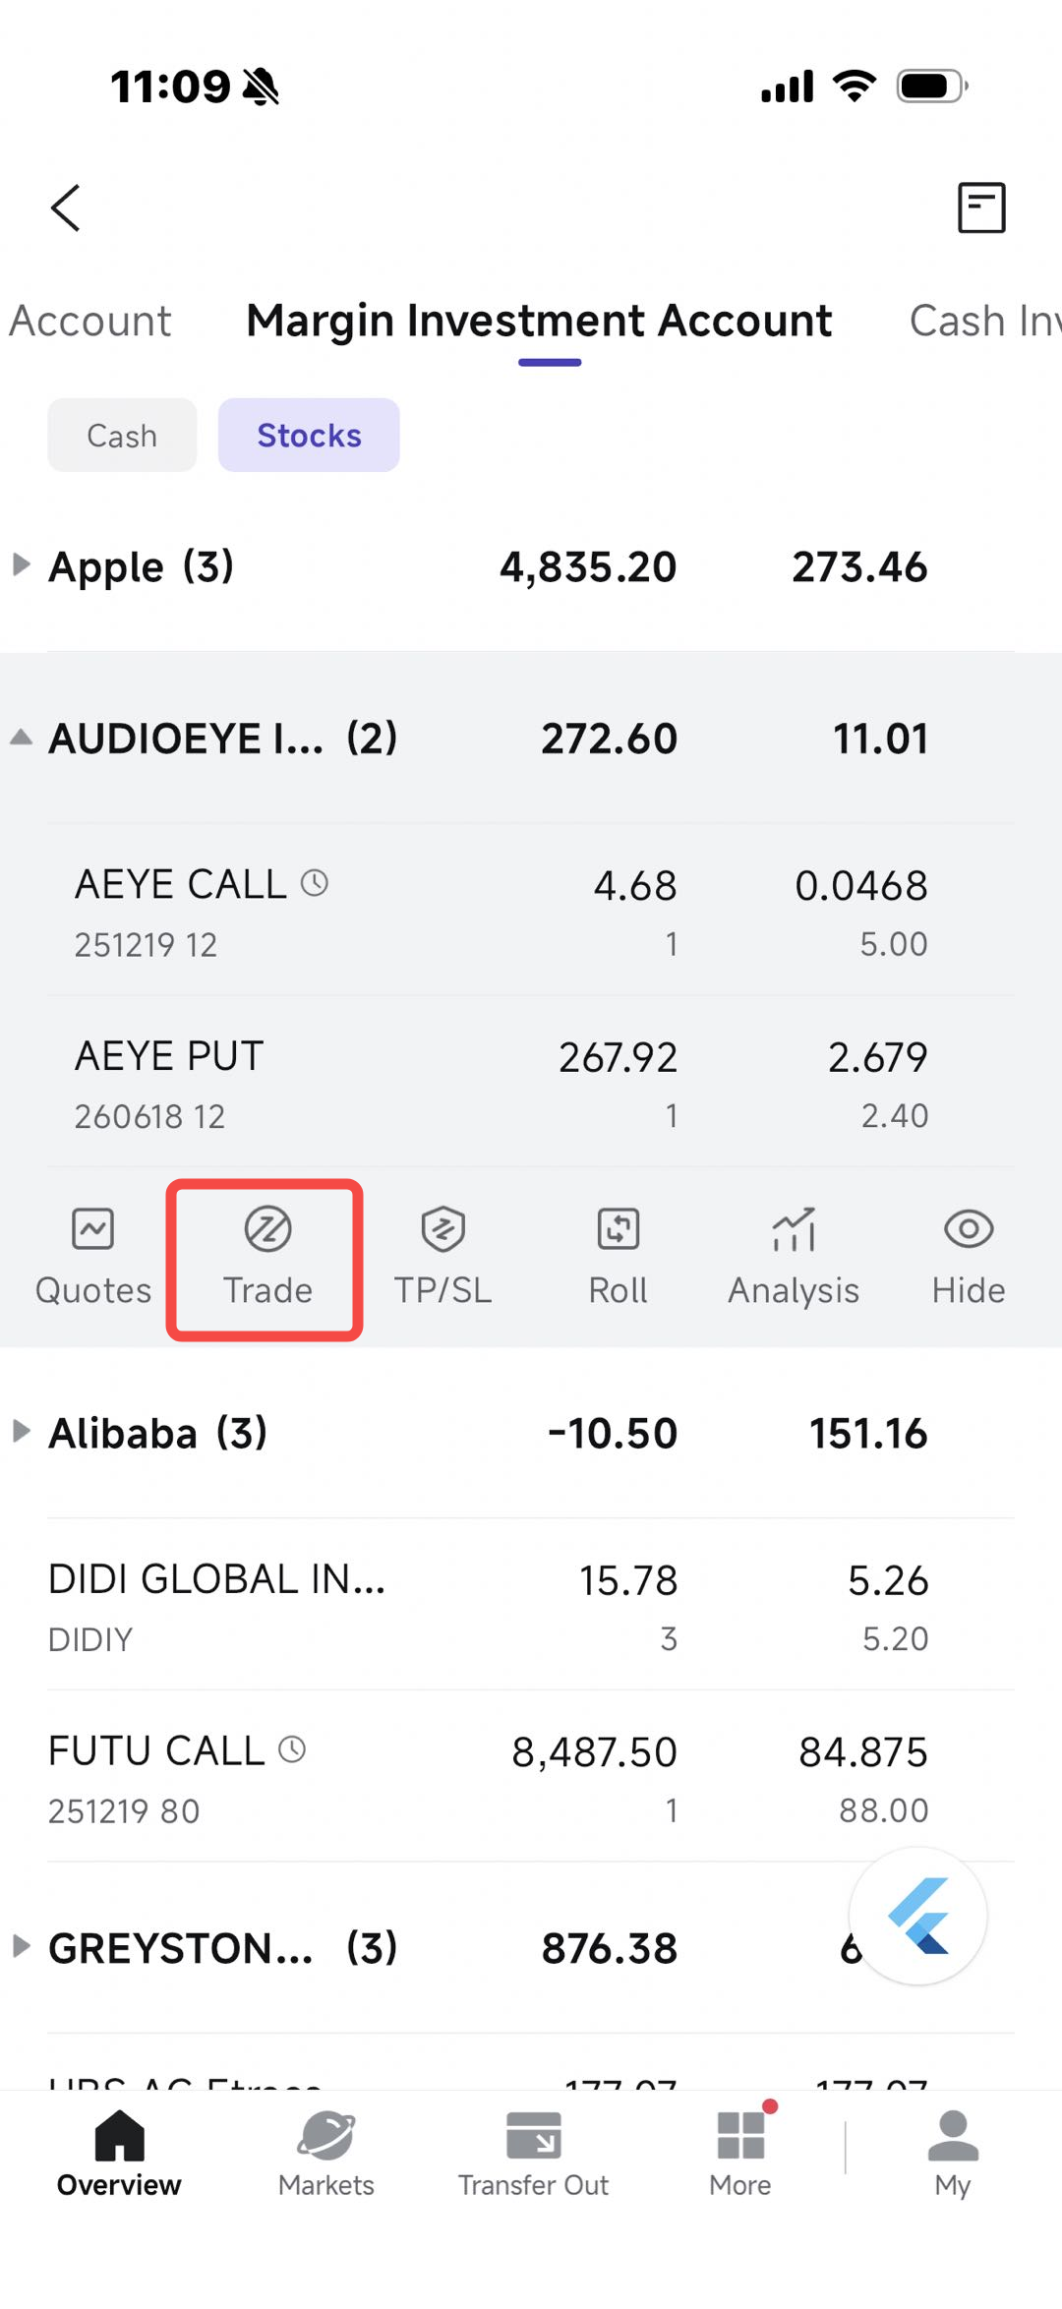Switch to the Cash toggle
The width and height of the screenshot is (1062, 2309).
pyautogui.click(x=122, y=435)
